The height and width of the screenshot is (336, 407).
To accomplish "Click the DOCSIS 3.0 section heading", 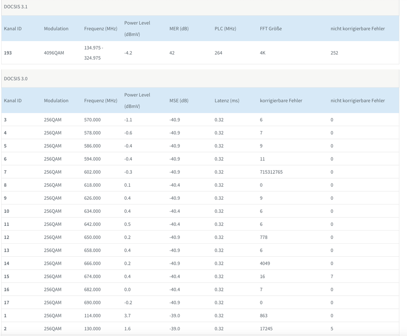I will 16,79.
